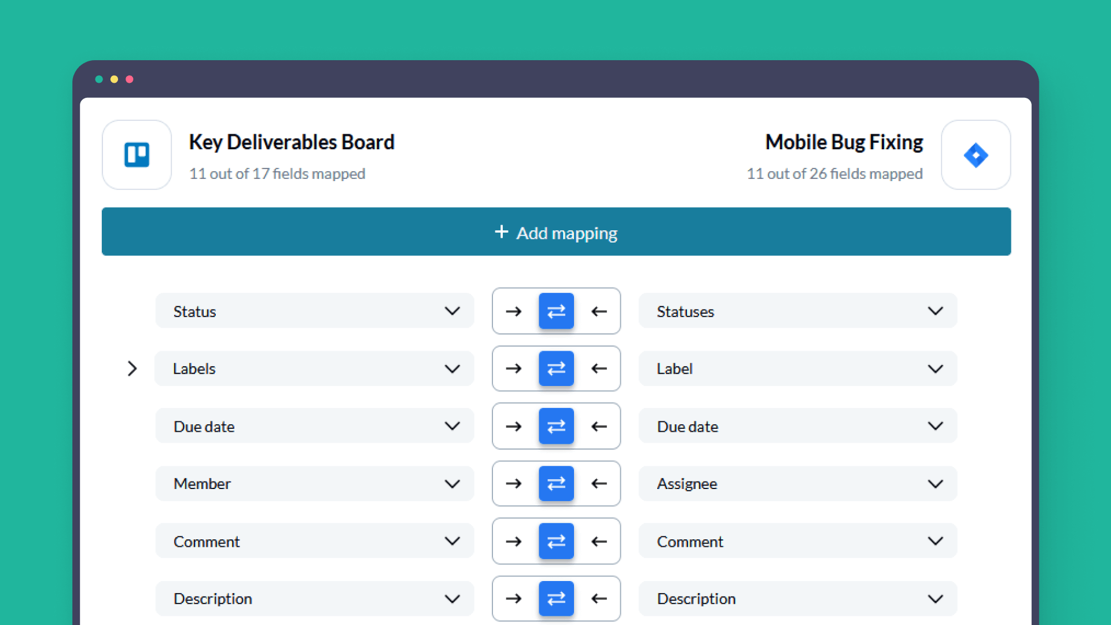This screenshot has height=625, width=1111.
Task: Set Status row to right arrow sync
Action: [x=513, y=311]
